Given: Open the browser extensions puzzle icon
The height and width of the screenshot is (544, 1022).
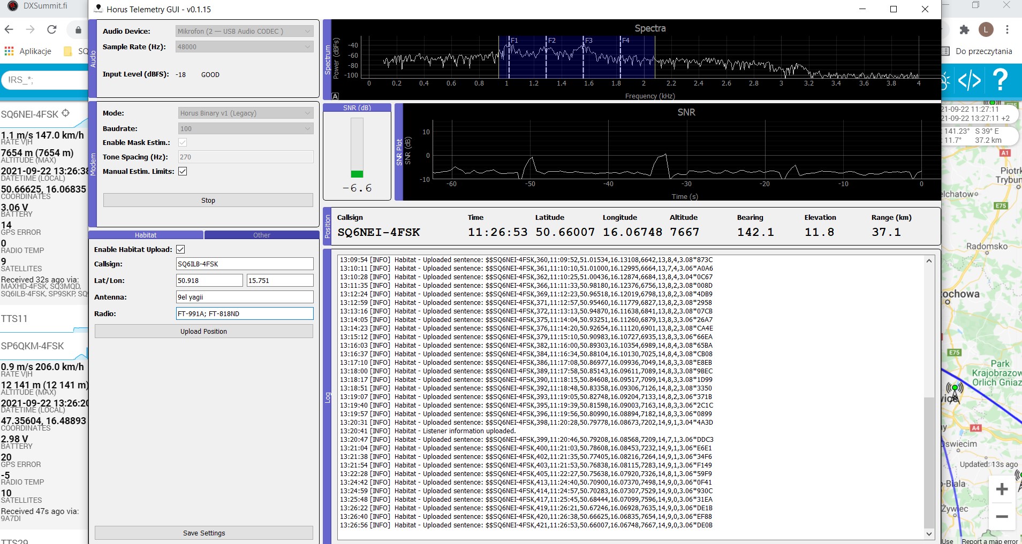Looking at the screenshot, I should pos(964,30).
